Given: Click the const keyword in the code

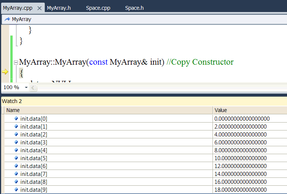Looking at the screenshot, I should point(99,62).
